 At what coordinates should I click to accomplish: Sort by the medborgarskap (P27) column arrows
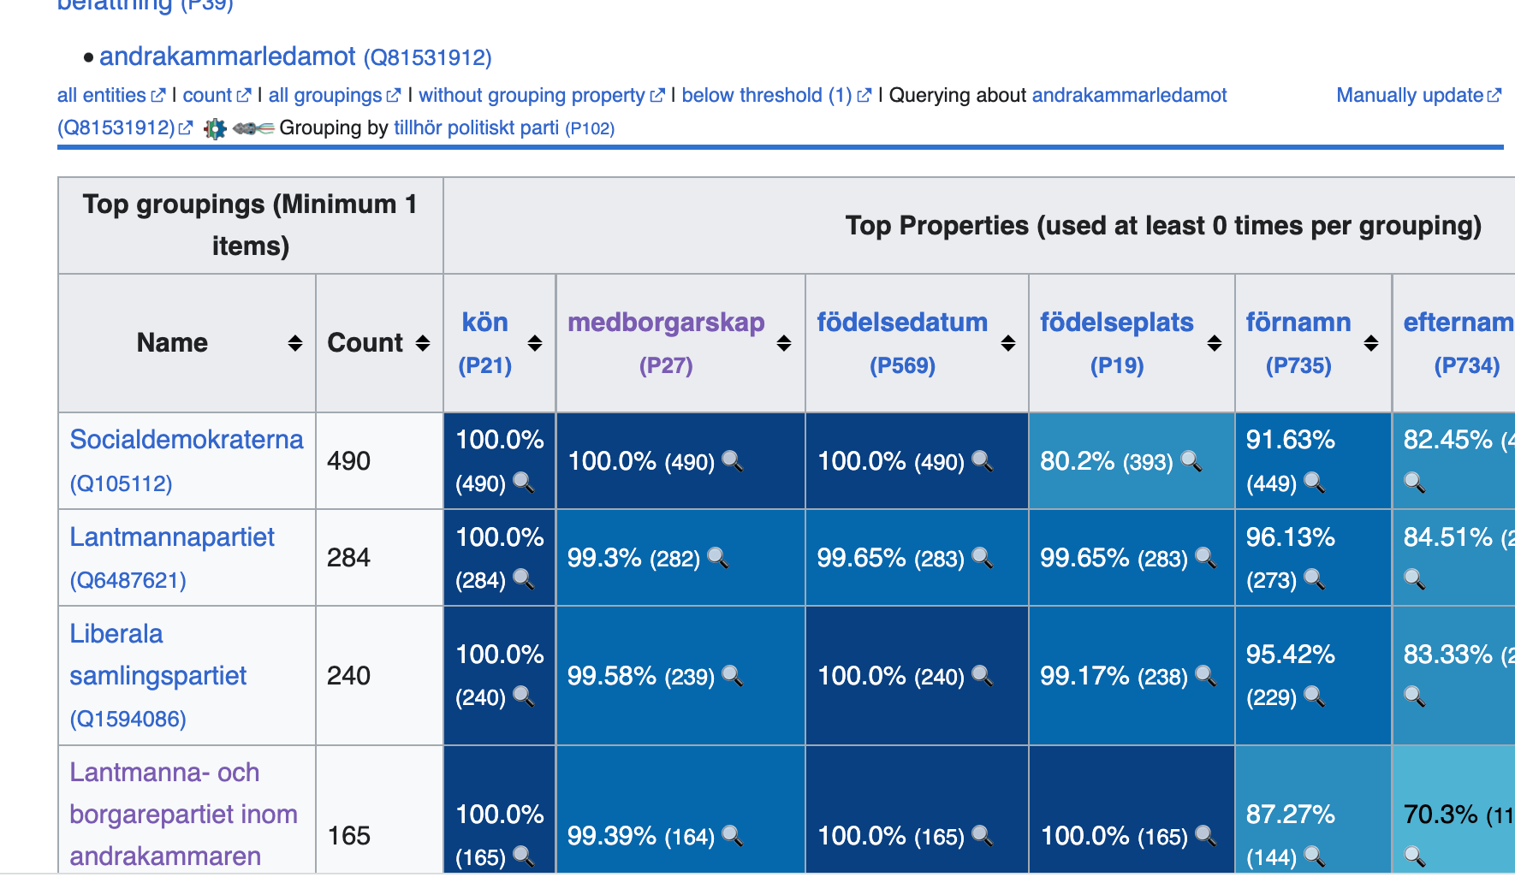[x=784, y=343]
